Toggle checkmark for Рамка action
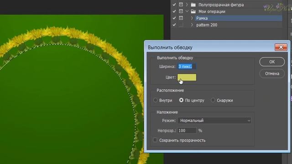292x164 pixels. [174, 18]
